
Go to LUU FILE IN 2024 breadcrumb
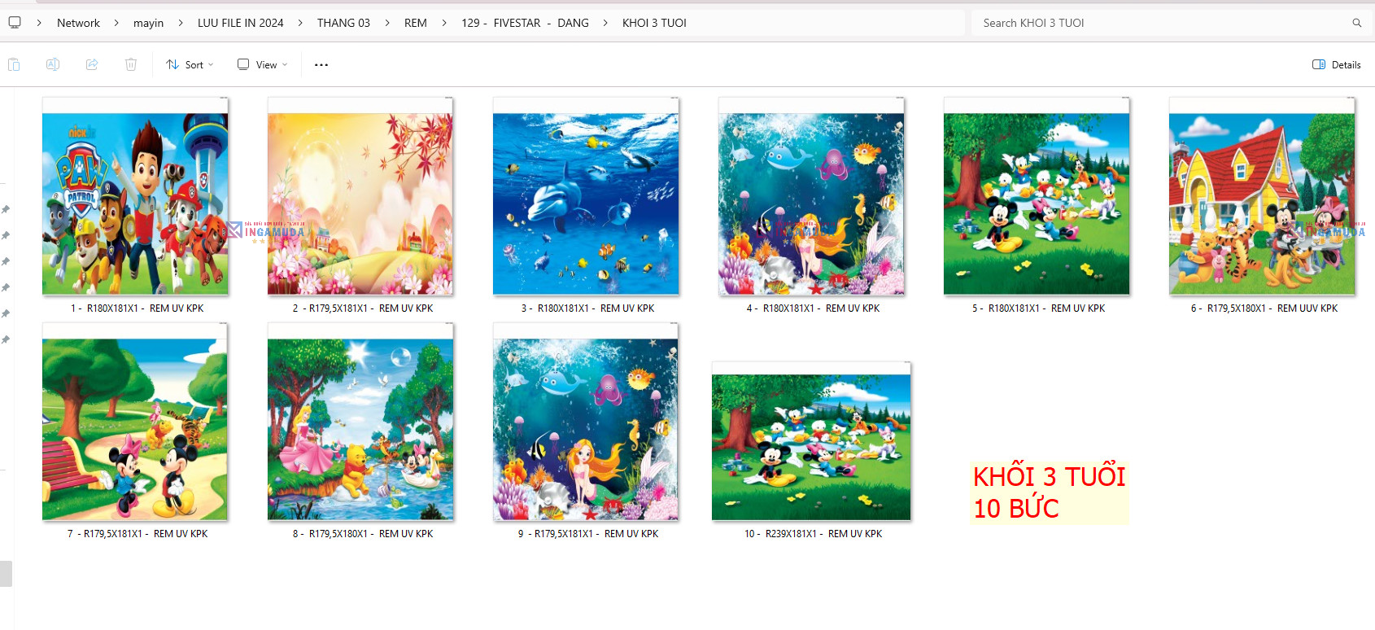tap(241, 23)
